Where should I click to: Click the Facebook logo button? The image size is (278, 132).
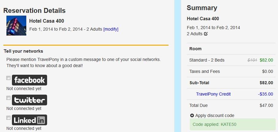(x=29, y=80)
